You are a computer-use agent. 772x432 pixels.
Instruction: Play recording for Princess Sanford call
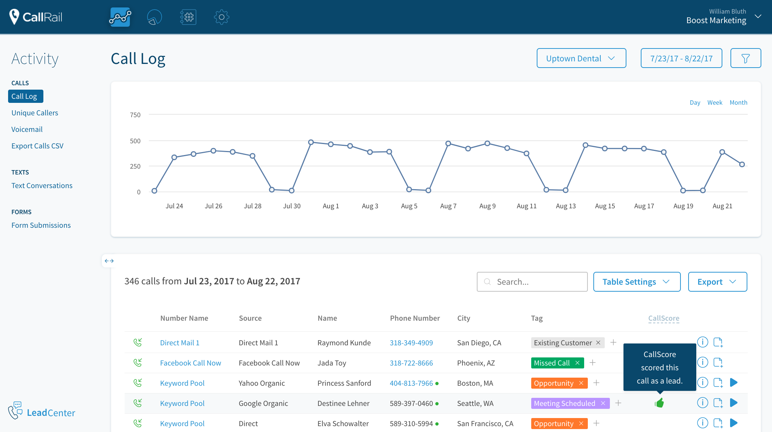point(734,383)
